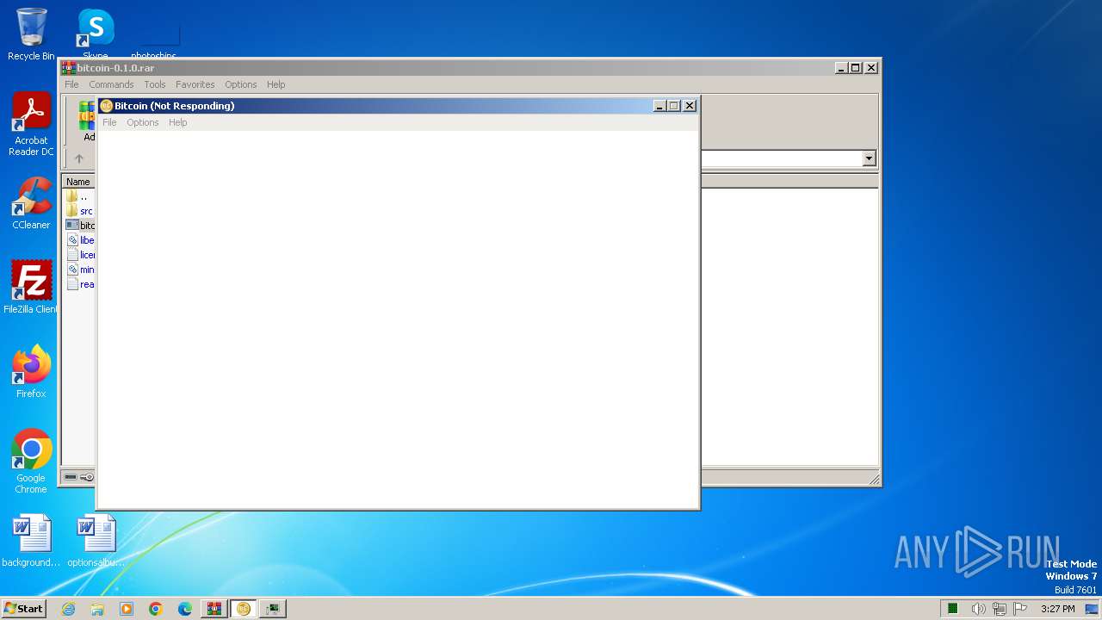Open Google Chrome desktop shortcut
Image resolution: width=1102 pixels, height=620 pixels.
point(31,462)
